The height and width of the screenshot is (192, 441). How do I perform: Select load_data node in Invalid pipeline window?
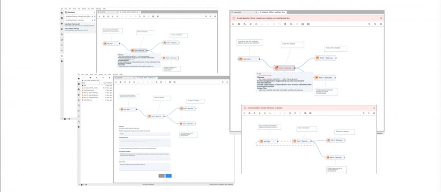click(249, 59)
